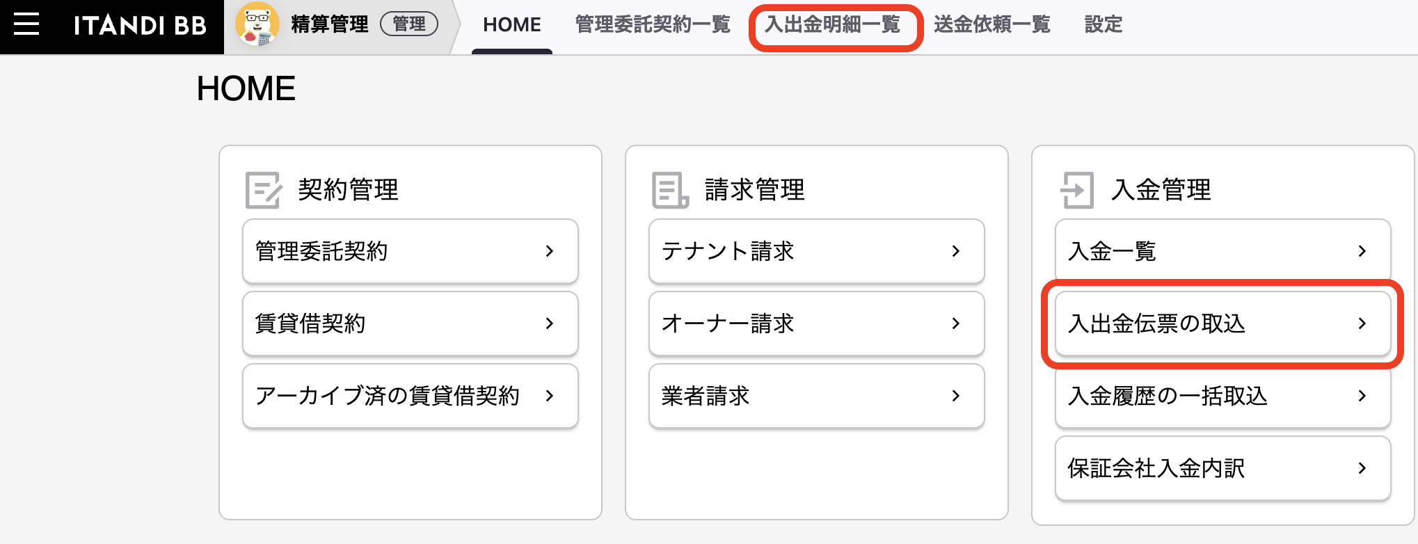Open the 管理委託契約一覧 tab
The height and width of the screenshot is (544, 1418).
click(653, 25)
